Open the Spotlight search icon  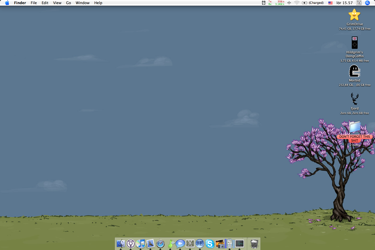click(x=367, y=3)
